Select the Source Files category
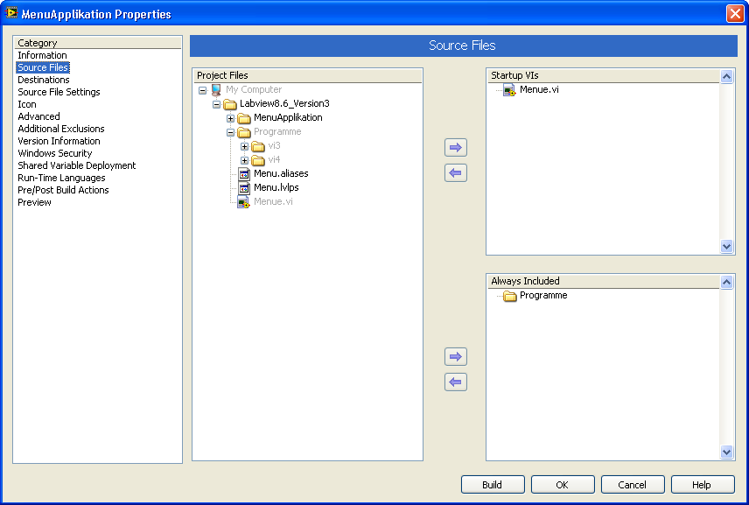Screen dimensions: 749x505 tap(43, 67)
